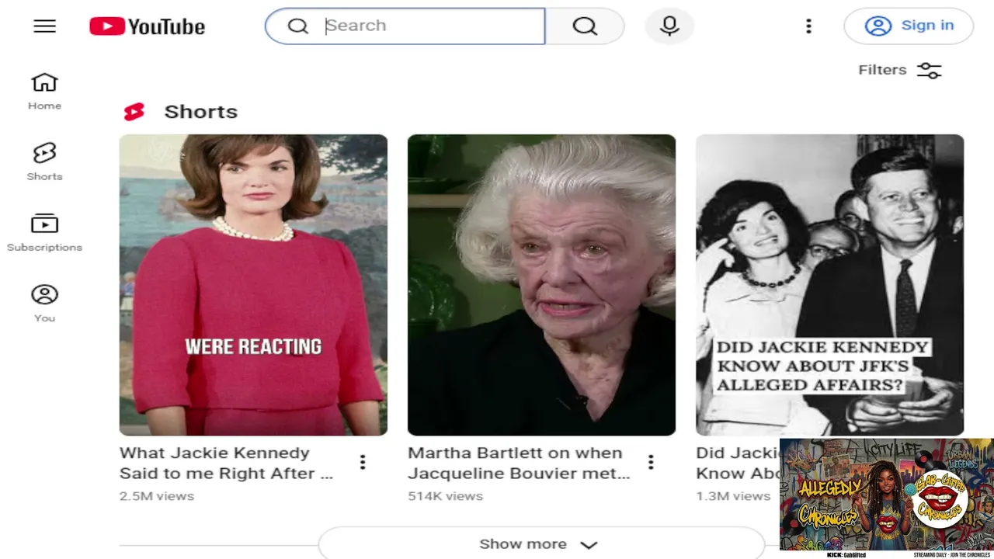Play the short with 'WERE REACTING' caption
The image size is (994, 559).
tap(253, 285)
